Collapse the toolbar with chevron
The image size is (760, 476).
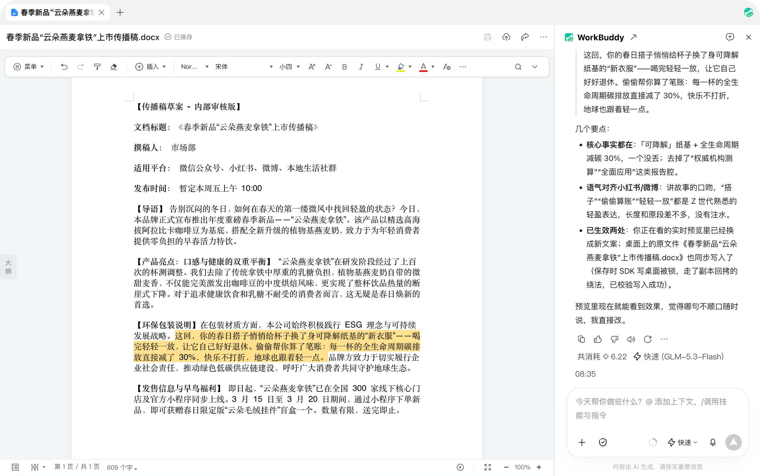point(535,67)
